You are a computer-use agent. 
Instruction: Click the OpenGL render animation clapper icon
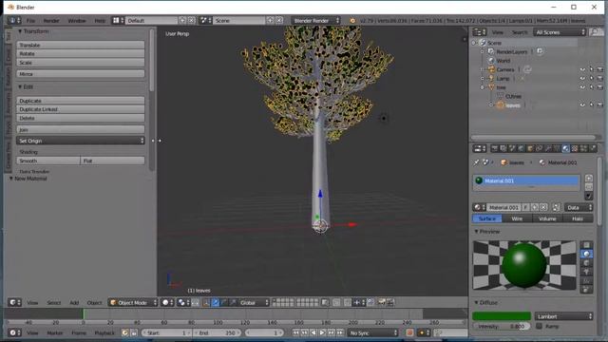[390, 302]
